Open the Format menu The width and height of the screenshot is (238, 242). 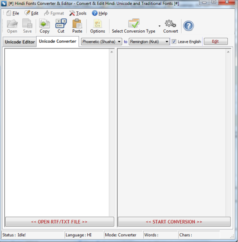54,13
